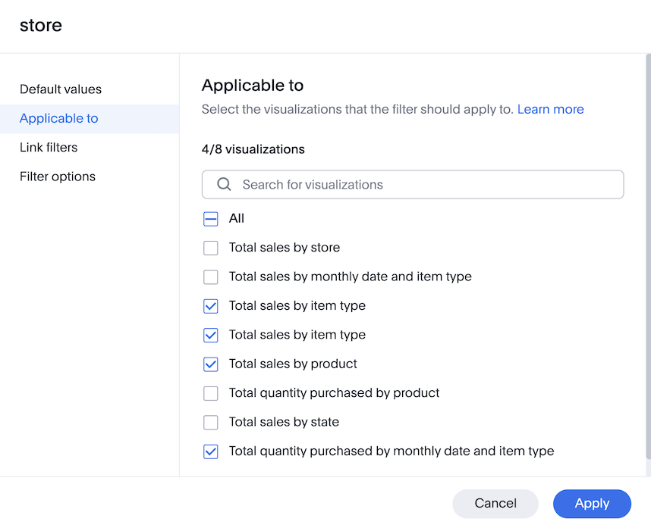Apply the filter changes
Image resolution: width=651 pixels, height=528 pixels.
pos(592,504)
